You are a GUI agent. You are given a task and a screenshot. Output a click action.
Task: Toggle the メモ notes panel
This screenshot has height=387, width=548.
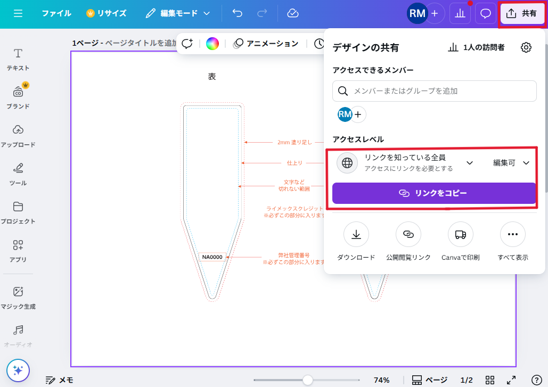point(60,380)
